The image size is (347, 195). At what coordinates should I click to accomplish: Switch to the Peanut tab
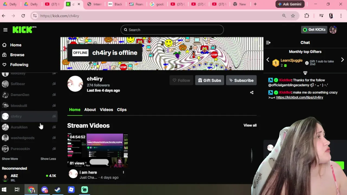pos(136,4)
